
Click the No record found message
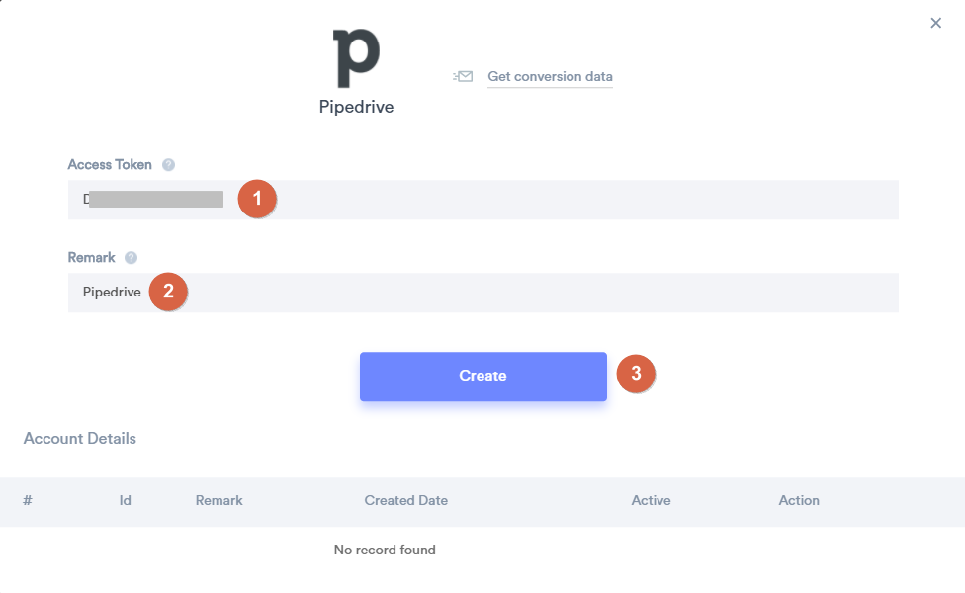pyautogui.click(x=385, y=550)
